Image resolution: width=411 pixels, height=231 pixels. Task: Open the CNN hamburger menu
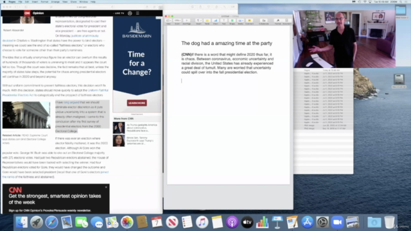click(137, 13)
